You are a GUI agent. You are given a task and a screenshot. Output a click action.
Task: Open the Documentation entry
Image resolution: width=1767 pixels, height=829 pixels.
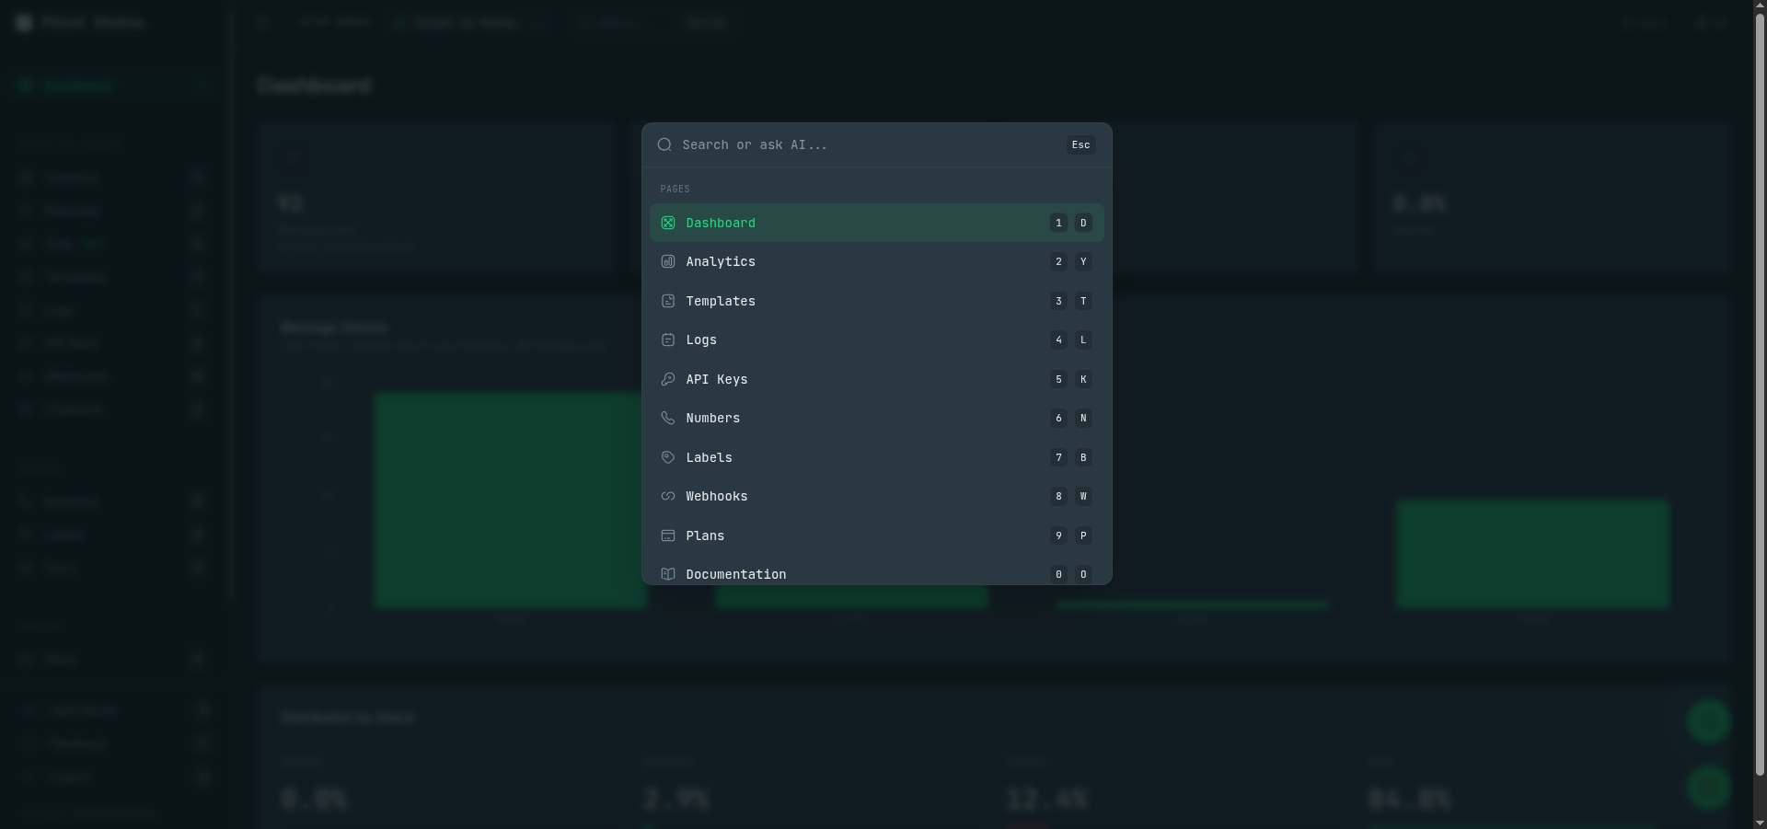[876, 570]
